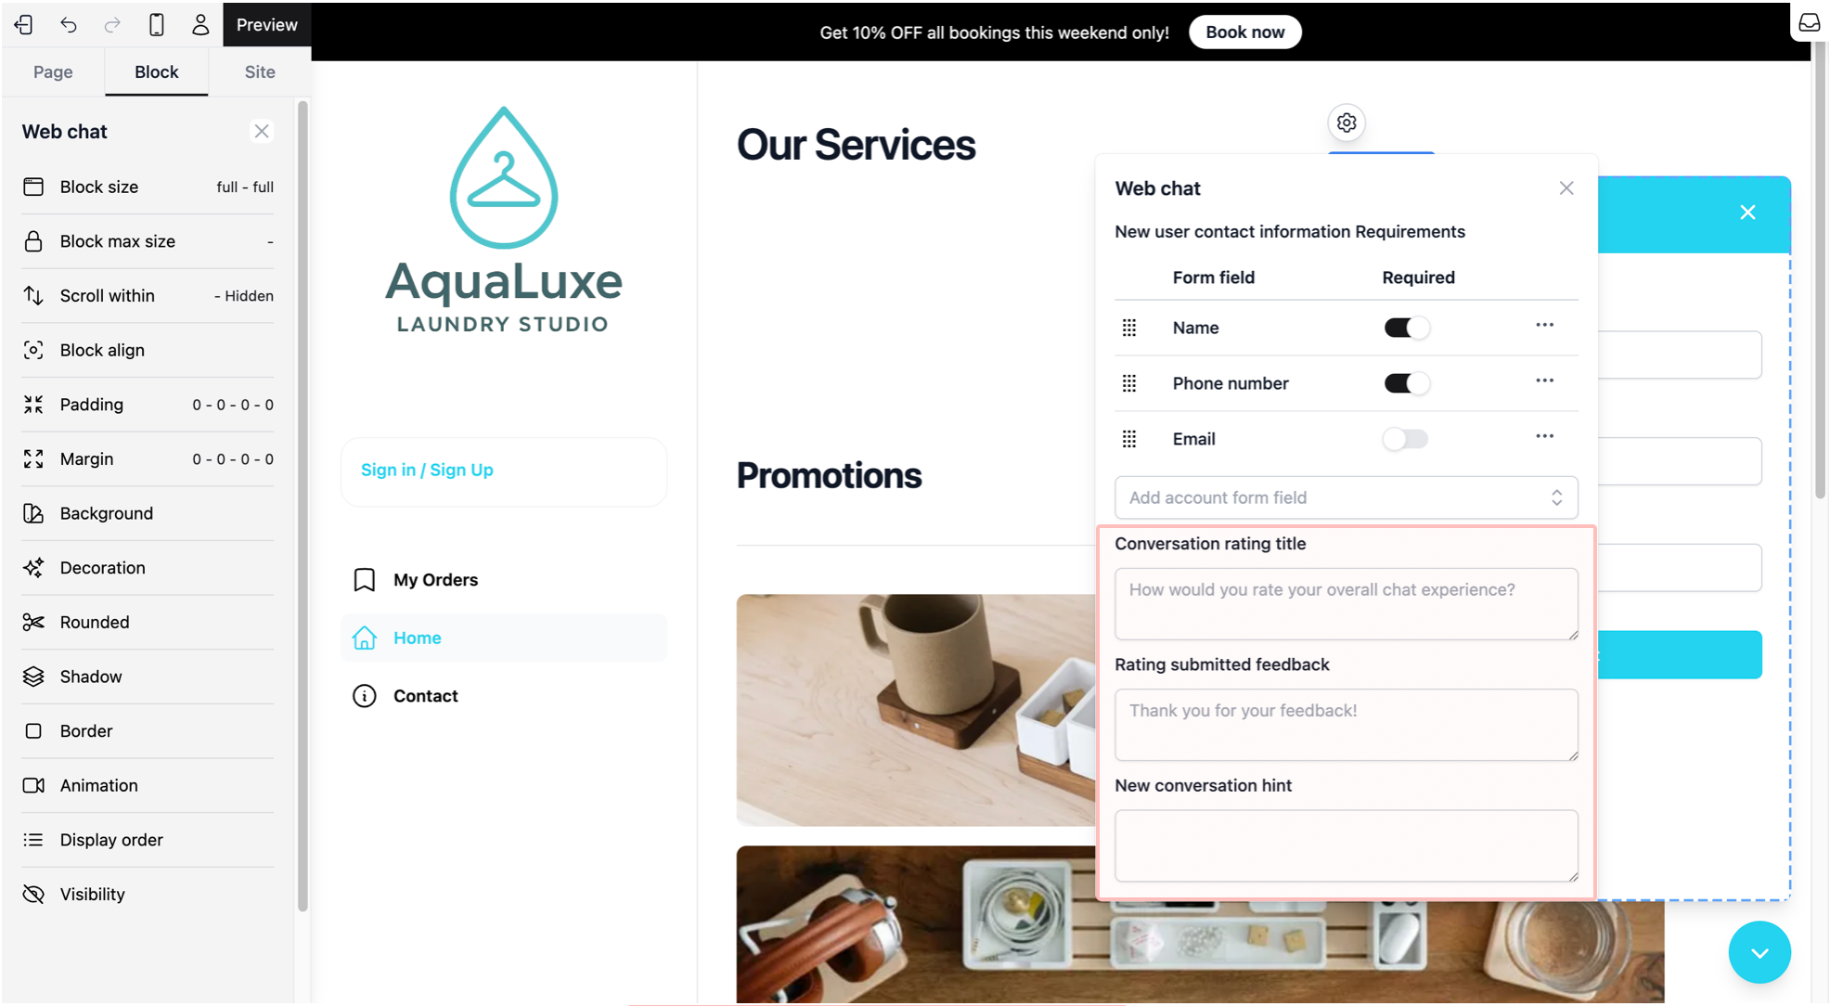Switch to the Site tab

259,71
